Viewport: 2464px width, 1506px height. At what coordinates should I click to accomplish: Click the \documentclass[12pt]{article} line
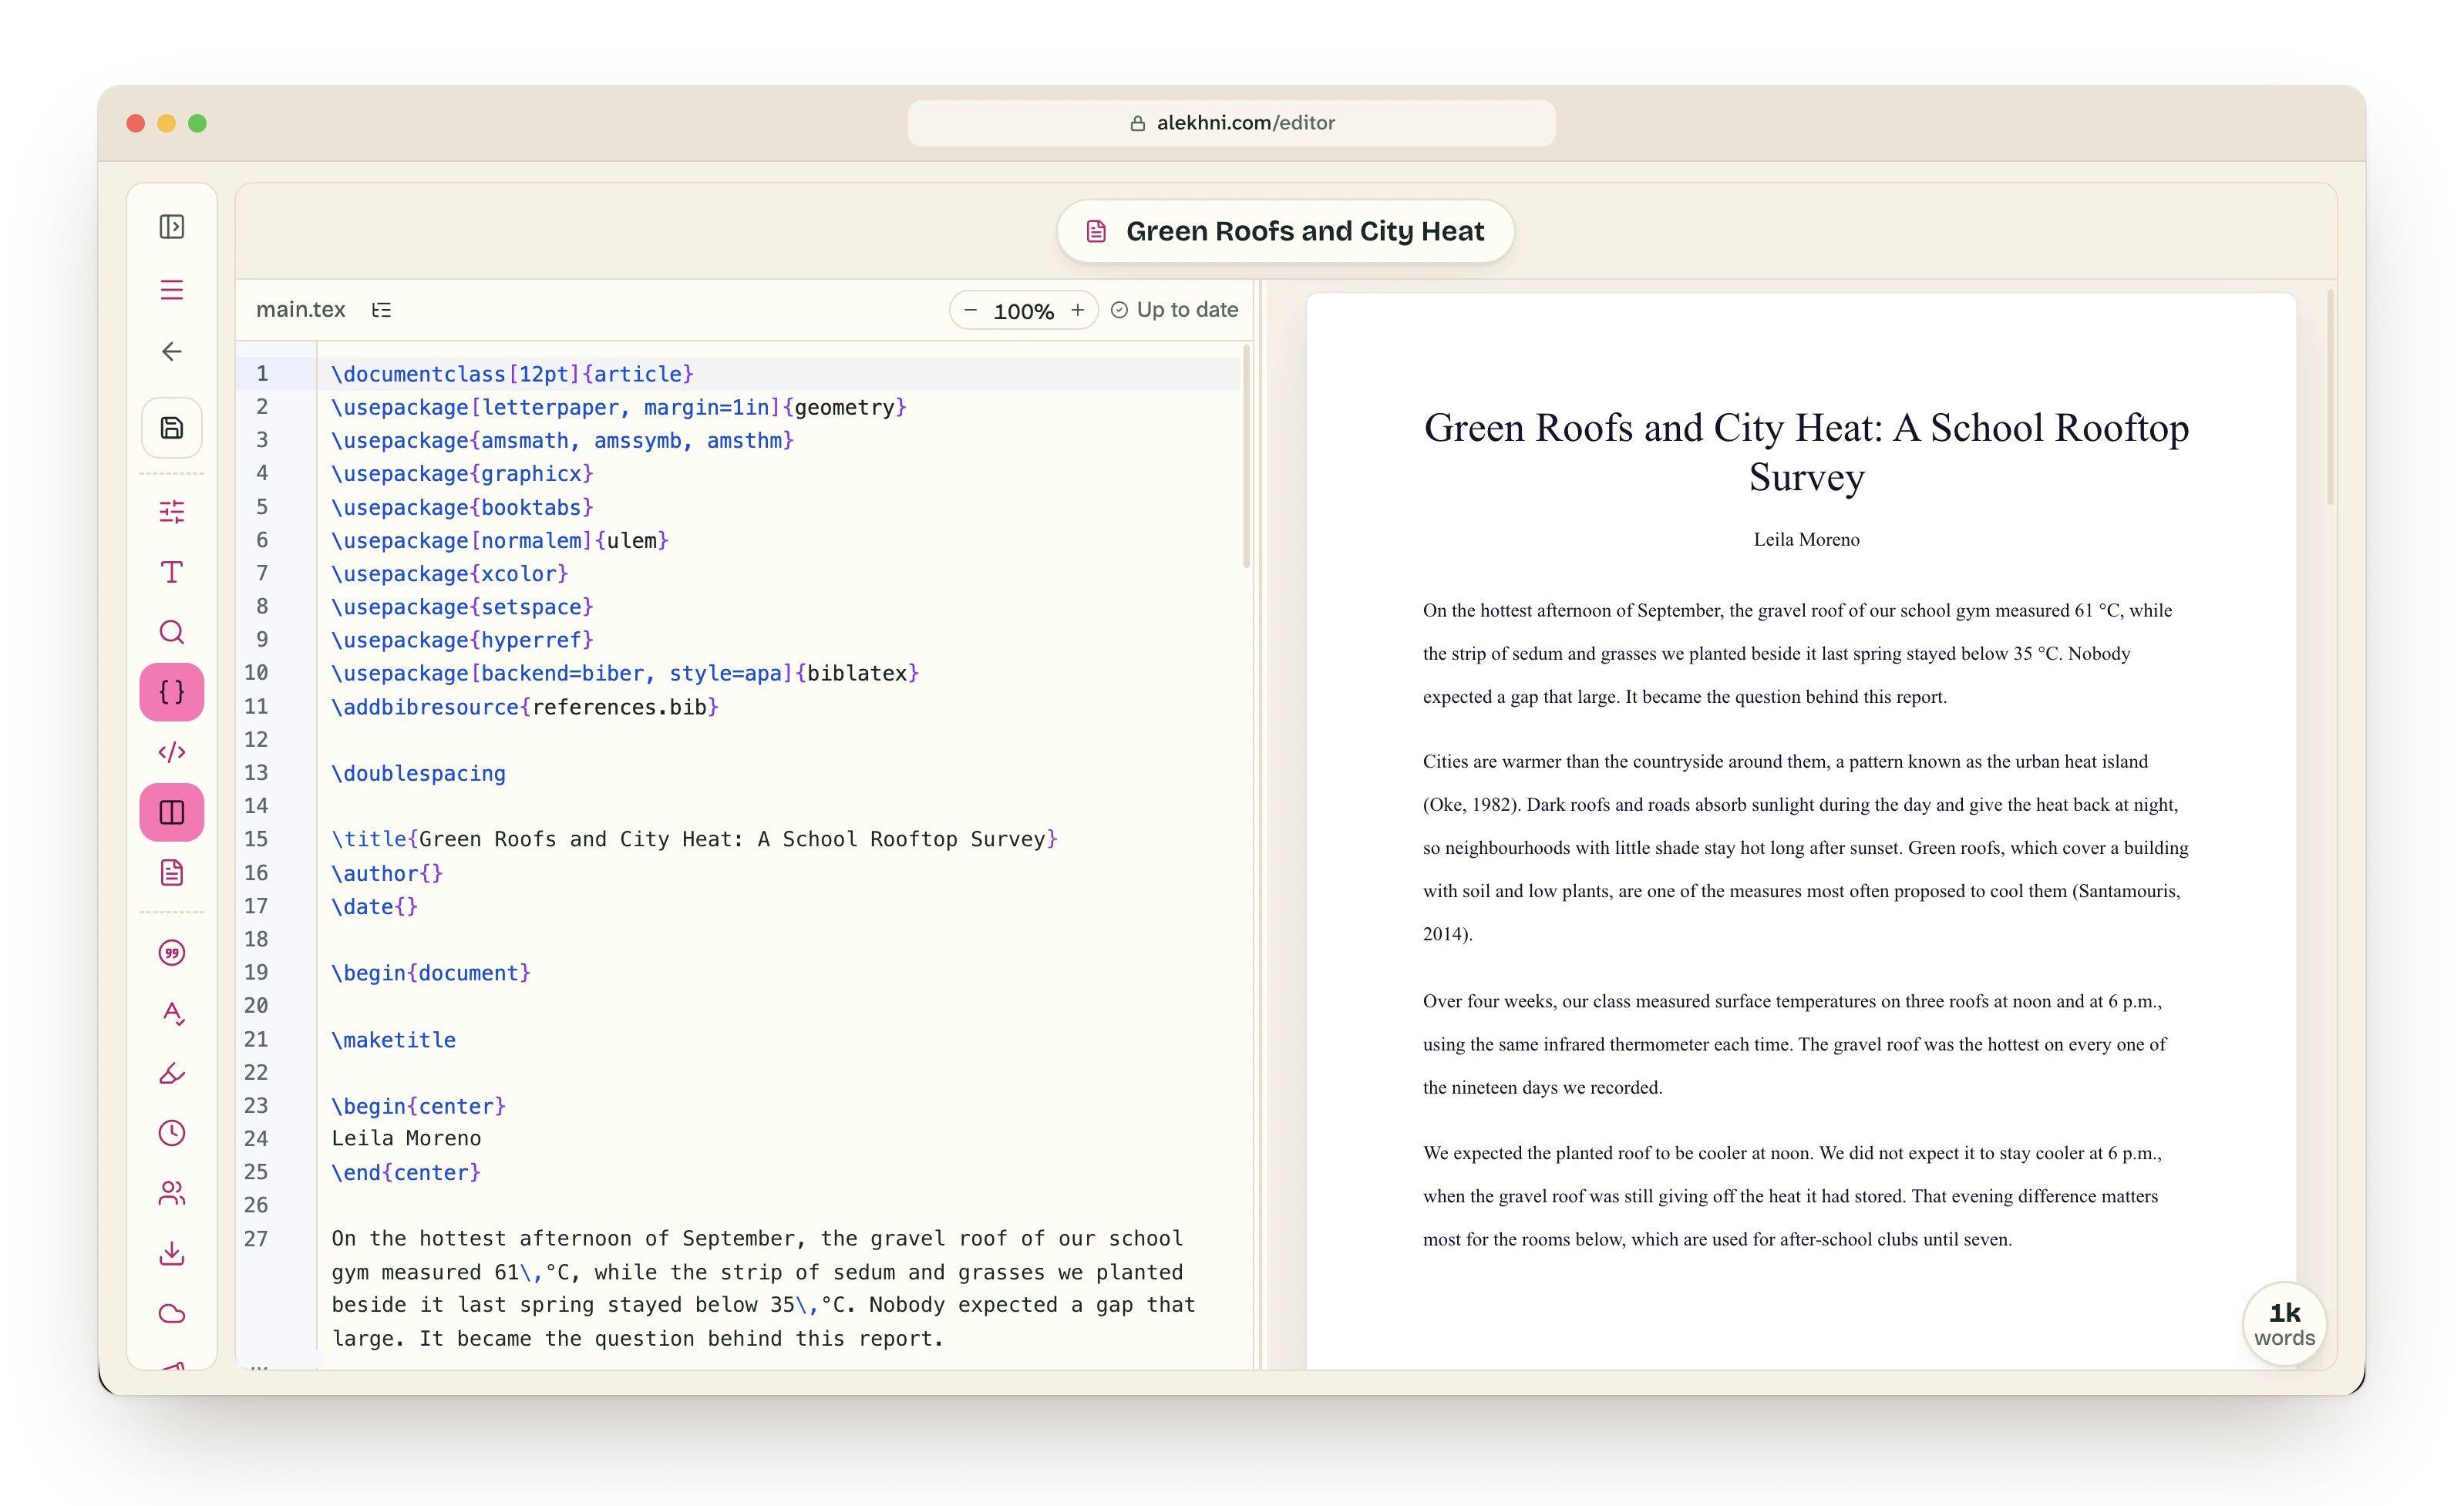pyautogui.click(x=512, y=374)
